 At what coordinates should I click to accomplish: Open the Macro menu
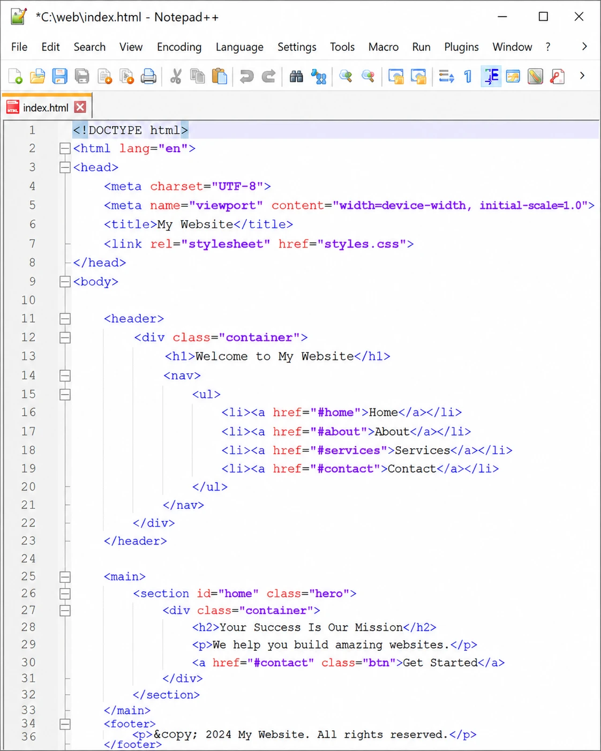tap(384, 47)
